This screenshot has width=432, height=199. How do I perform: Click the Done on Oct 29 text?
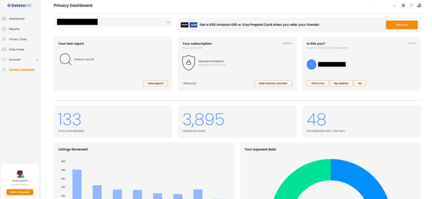84,59
